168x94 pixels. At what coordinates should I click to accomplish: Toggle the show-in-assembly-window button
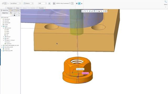click(x=5, y=3)
